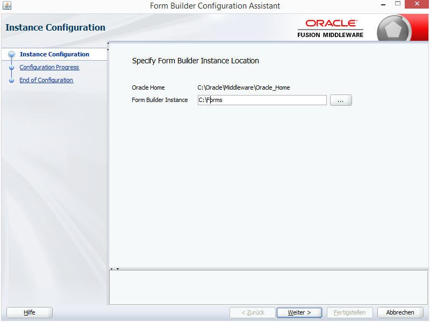430x322 pixels.
Task: Select Instance Configuration step in sidebar
Action: click(54, 54)
